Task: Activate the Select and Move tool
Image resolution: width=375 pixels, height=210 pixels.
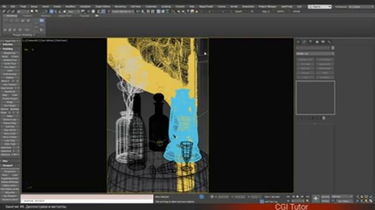Action: point(52,12)
